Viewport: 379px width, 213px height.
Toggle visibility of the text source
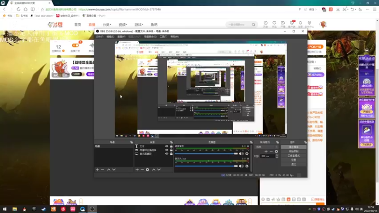coord(167,146)
